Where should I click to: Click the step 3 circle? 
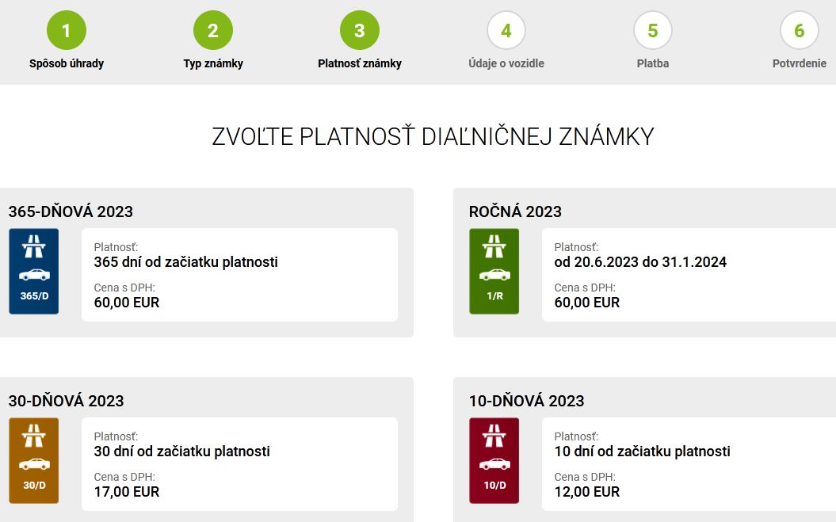[360, 31]
